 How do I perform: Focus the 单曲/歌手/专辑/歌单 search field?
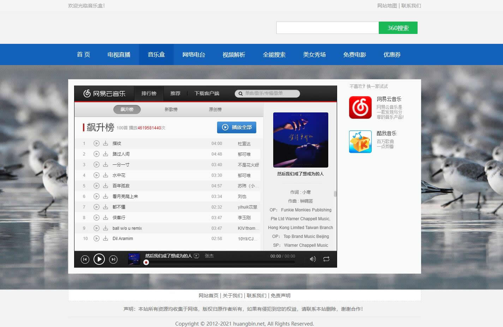268,94
